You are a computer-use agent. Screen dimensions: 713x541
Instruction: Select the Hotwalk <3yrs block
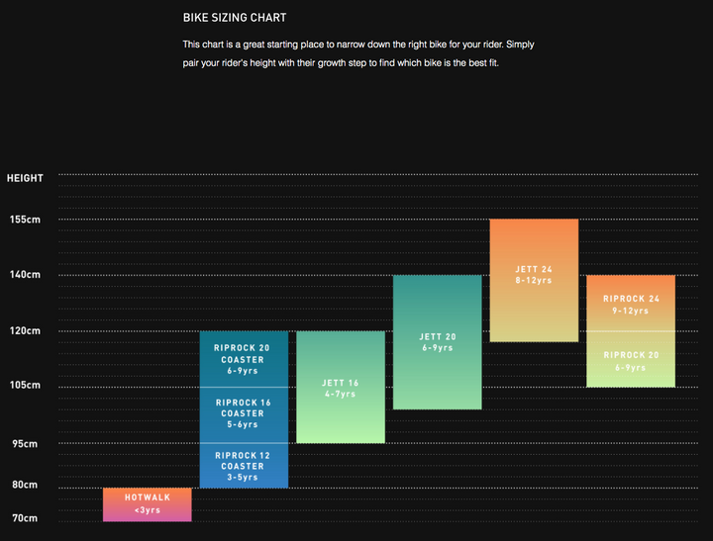[148, 504]
